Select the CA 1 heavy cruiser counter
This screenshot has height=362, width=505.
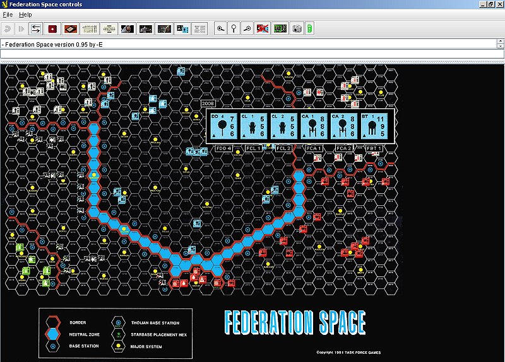[x=314, y=127]
